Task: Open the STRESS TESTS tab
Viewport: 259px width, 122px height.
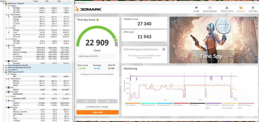Action: click(x=227, y=9)
